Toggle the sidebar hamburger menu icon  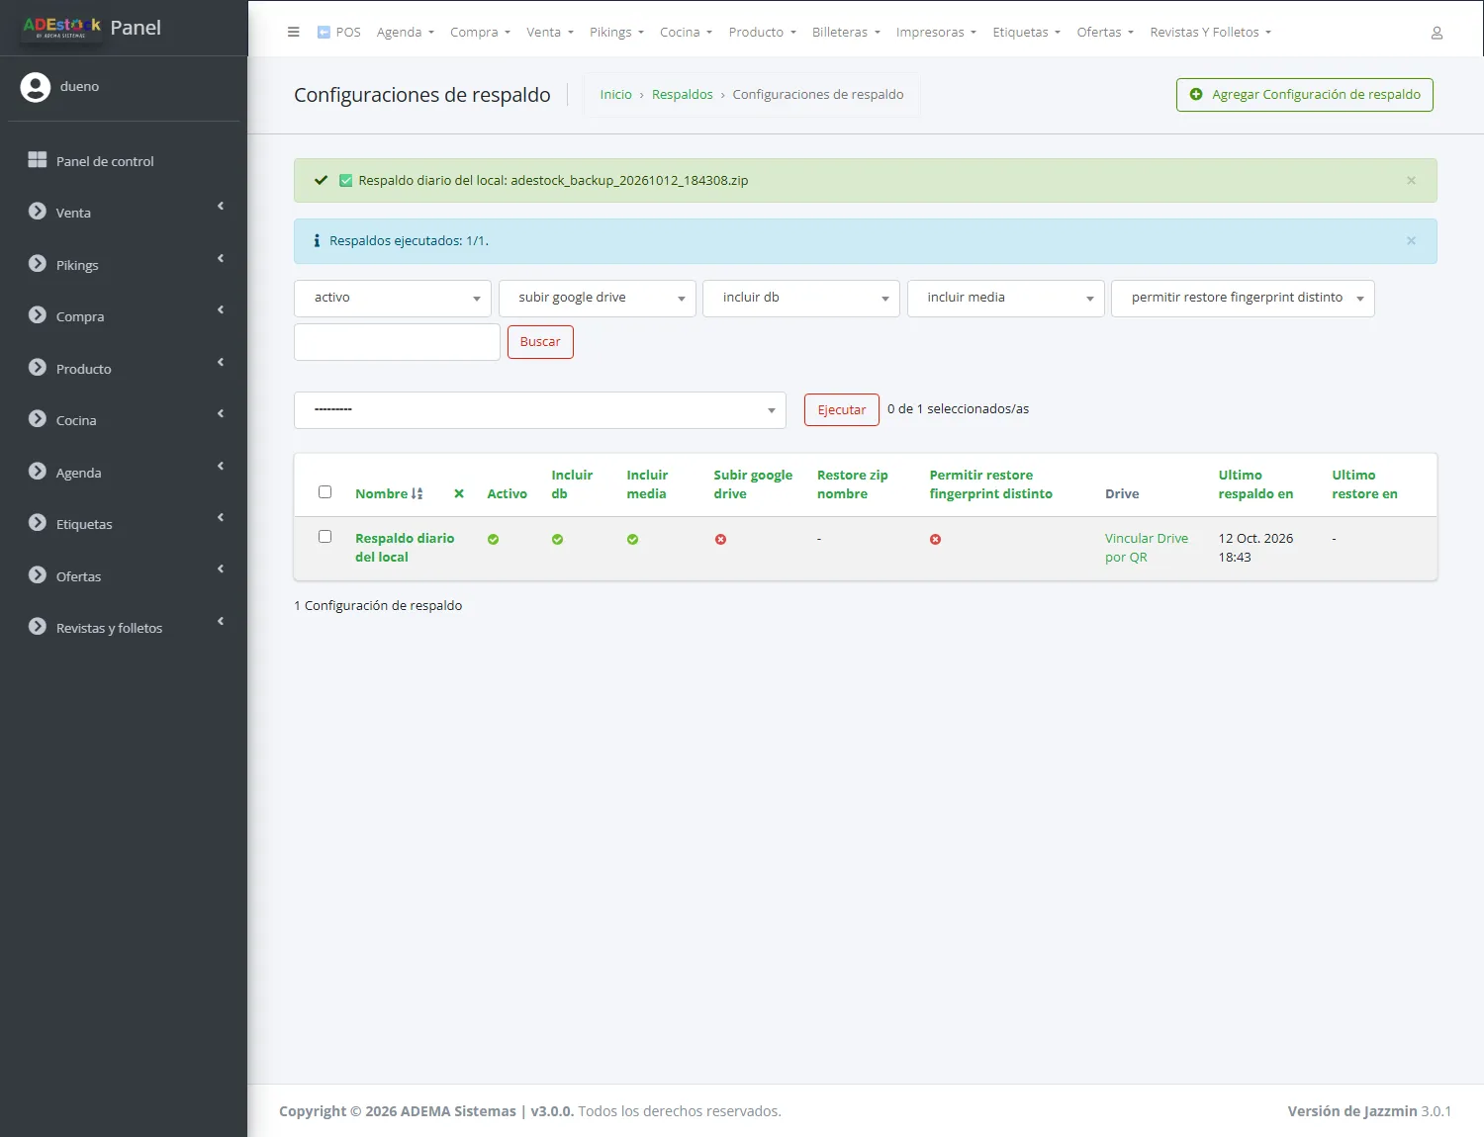(293, 32)
